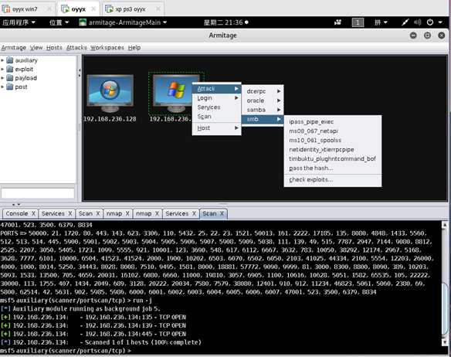Open the dcerpc attack submenu
The height and width of the screenshot is (357, 451).
263,91
